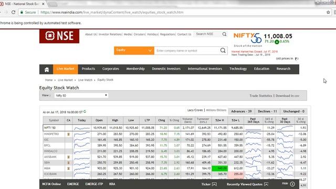Click corporate action icon for HINDPETRO
This screenshot has width=336, height=189.
point(69,134)
